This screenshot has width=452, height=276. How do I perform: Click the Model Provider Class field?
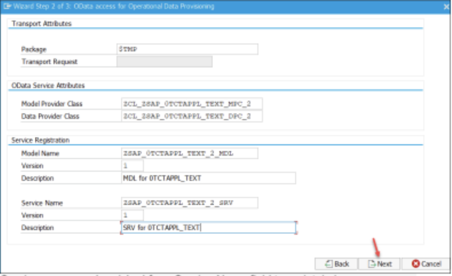coord(192,104)
